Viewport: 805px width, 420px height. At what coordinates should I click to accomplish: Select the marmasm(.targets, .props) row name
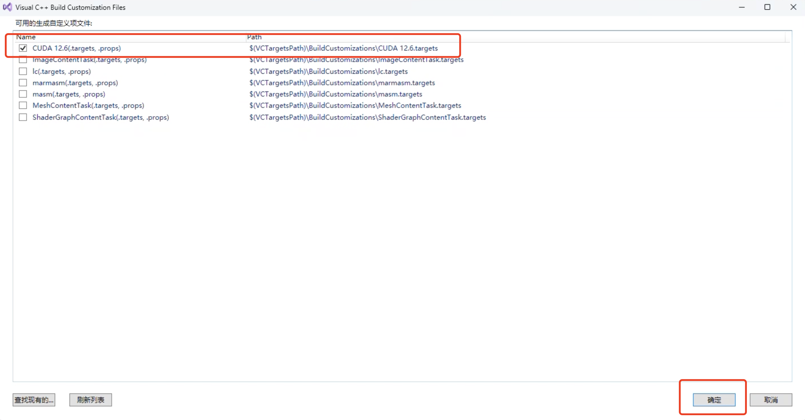75,83
